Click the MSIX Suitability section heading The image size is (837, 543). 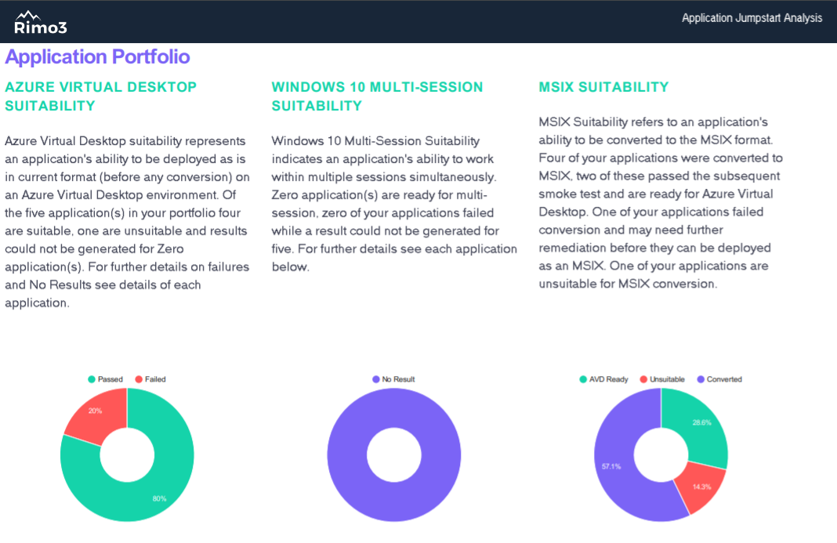pyautogui.click(x=603, y=87)
